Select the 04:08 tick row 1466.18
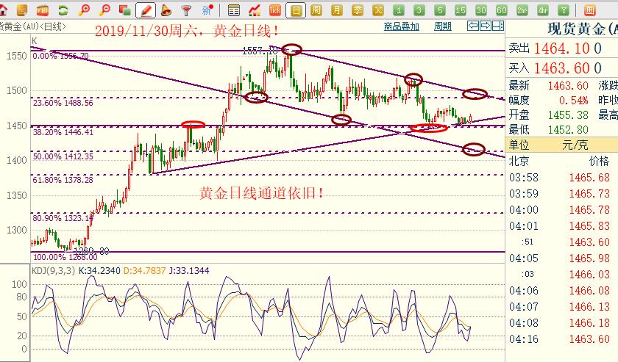Screen dimensions: 618x362 [561, 322]
